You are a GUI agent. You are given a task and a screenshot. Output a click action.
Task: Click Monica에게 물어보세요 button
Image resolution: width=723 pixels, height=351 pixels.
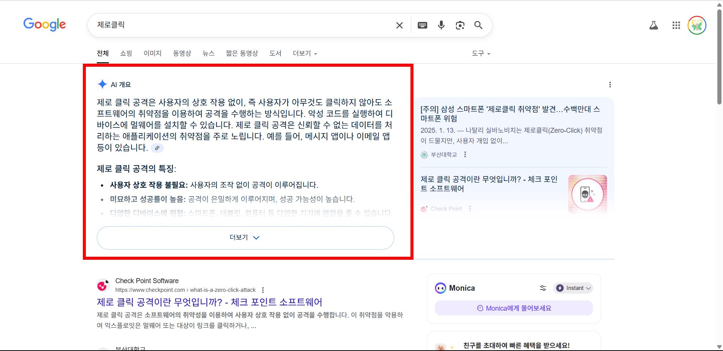(x=514, y=308)
